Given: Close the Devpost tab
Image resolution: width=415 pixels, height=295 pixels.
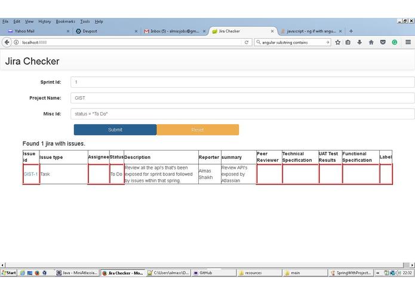Looking at the screenshot, I should click(x=136, y=31).
